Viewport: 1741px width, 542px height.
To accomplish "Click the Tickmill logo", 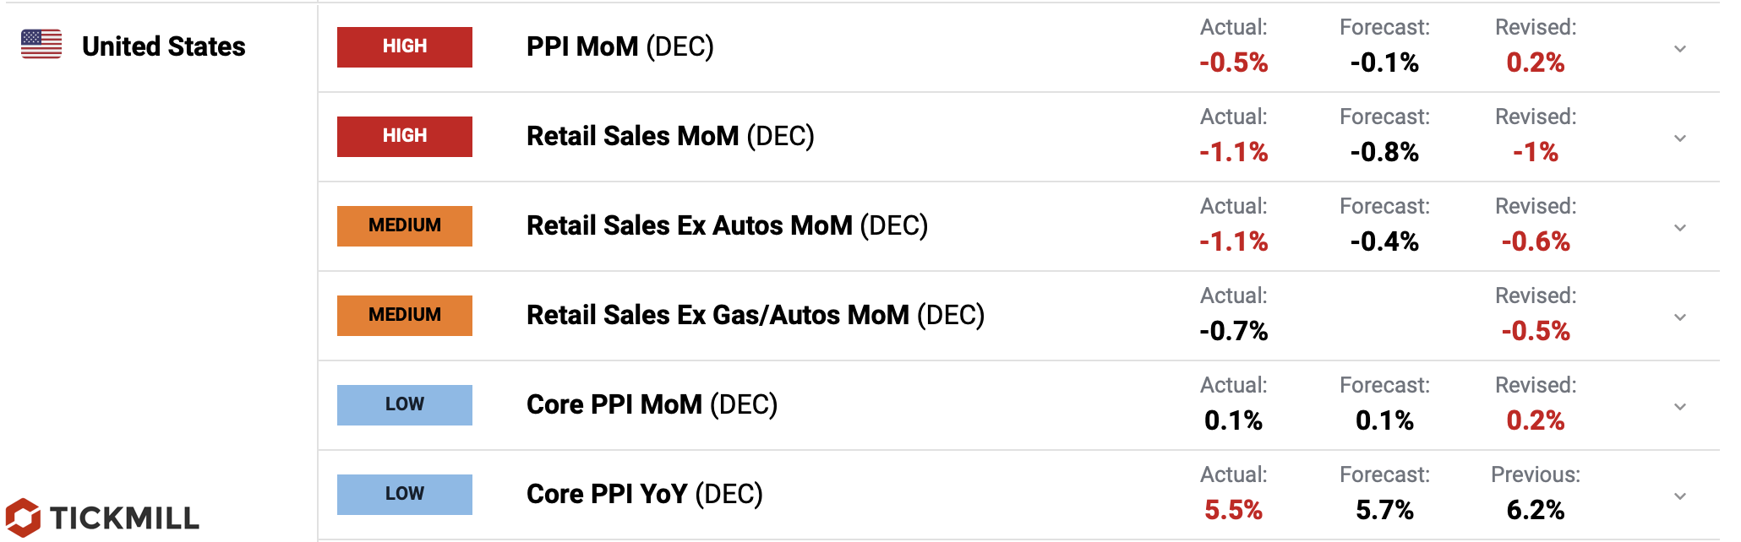I will 103,517.
